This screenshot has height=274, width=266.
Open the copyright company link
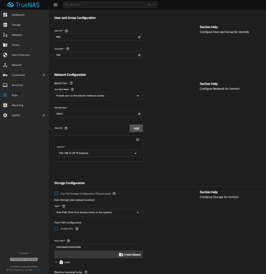point(37,270)
